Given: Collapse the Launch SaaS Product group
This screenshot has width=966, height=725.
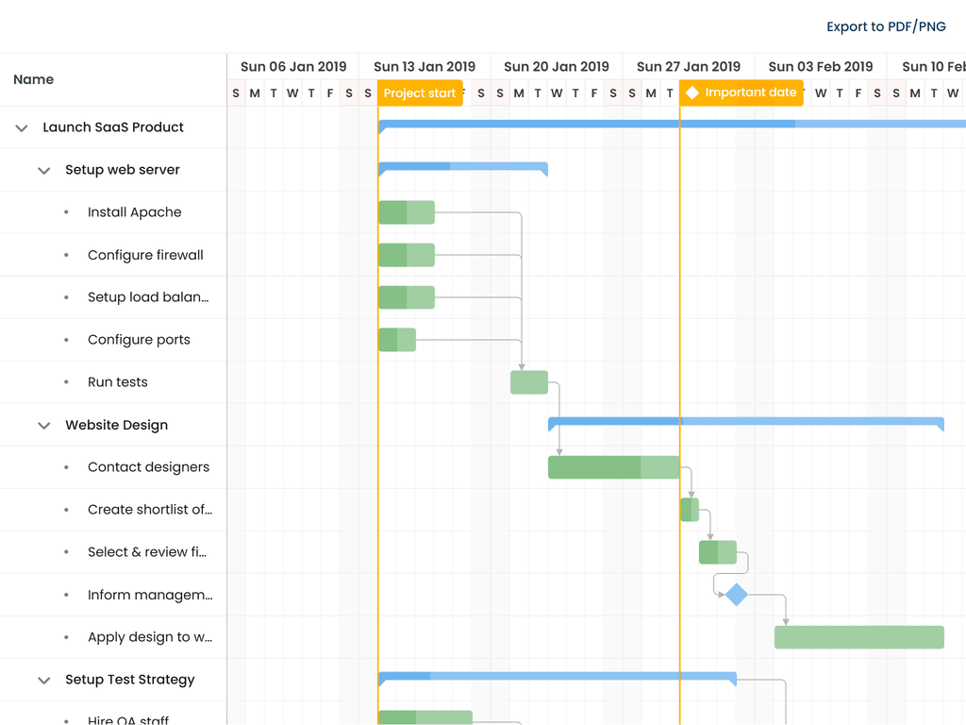Looking at the screenshot, I should pyautogui.click(x=22, y=128).
